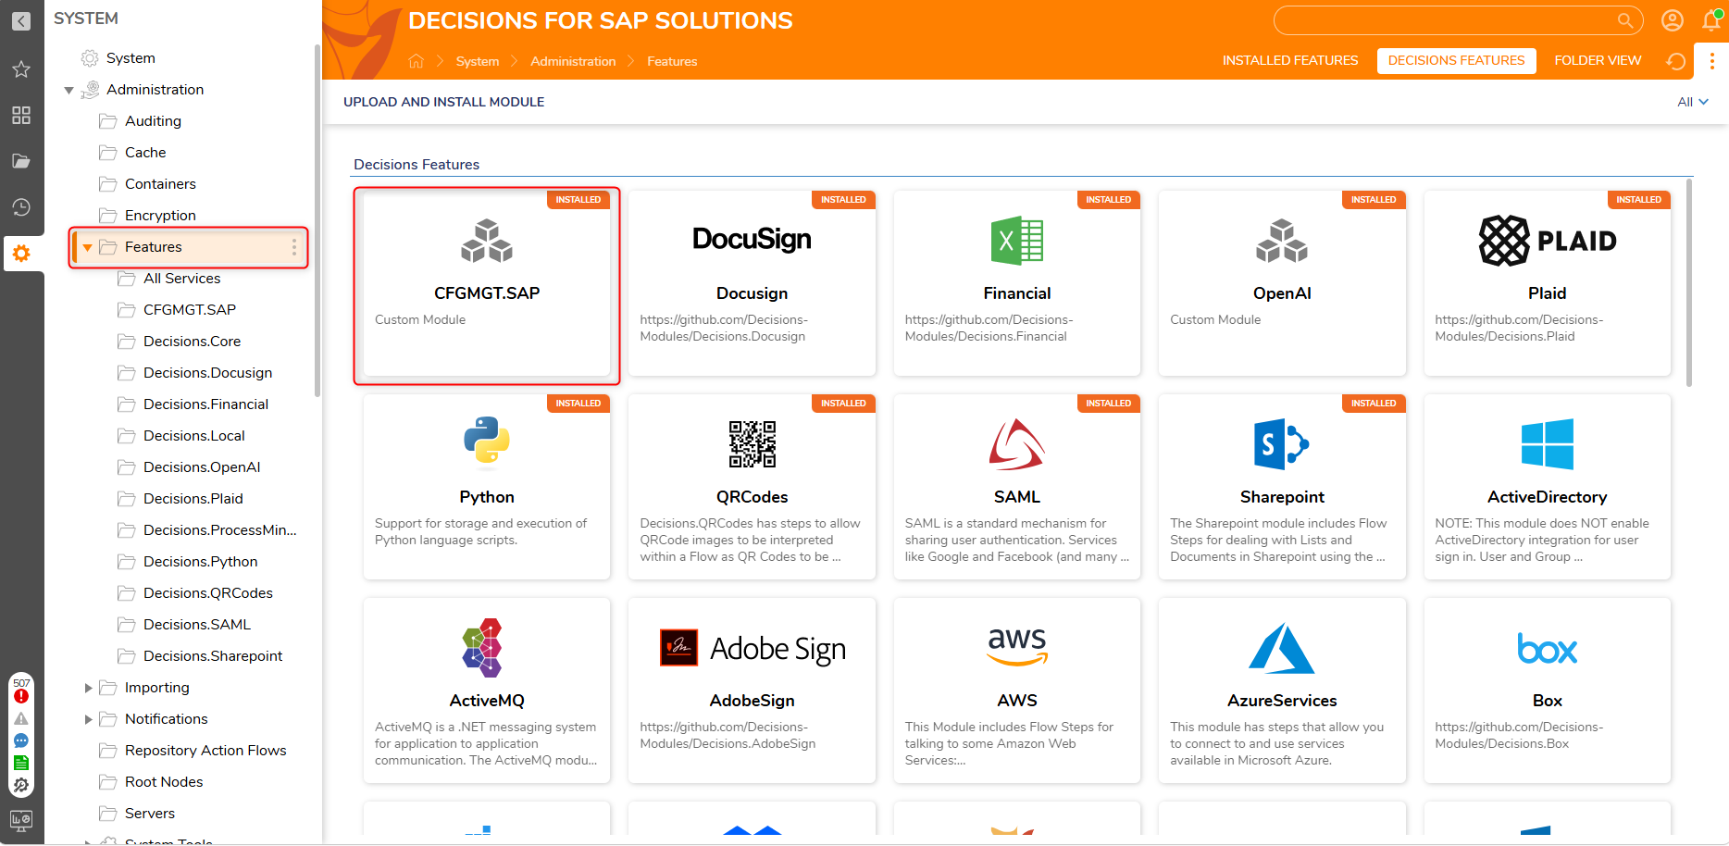Open the blue chat bubble icon
The height and width of the screenshot is (846, 1729).
pyautogui.click(x=21, y=740)
